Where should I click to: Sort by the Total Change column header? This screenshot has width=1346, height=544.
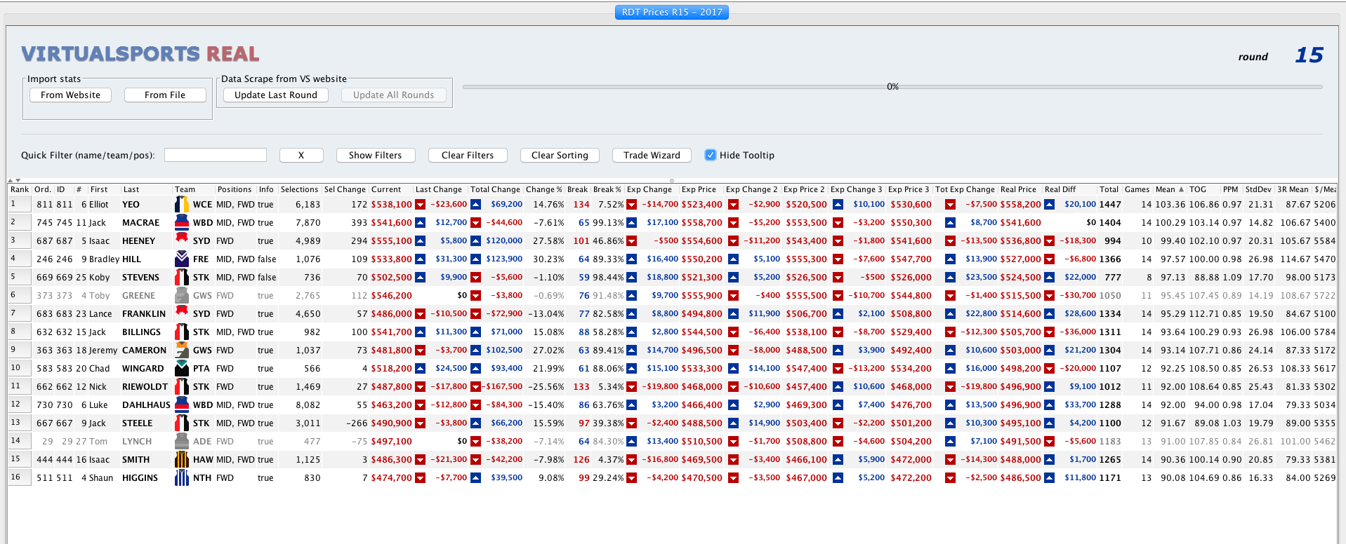tap(496, 189)
